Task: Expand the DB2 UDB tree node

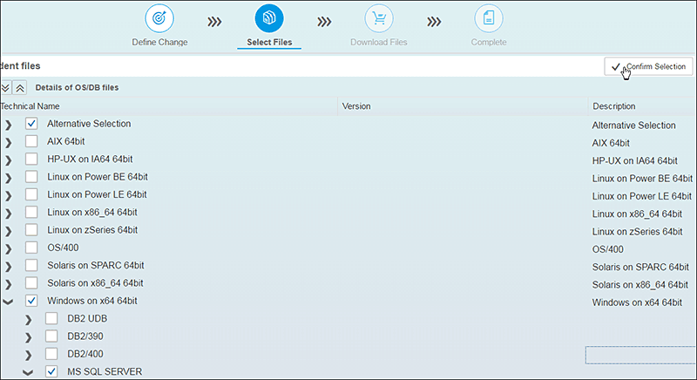Action: tap(28, 319)
